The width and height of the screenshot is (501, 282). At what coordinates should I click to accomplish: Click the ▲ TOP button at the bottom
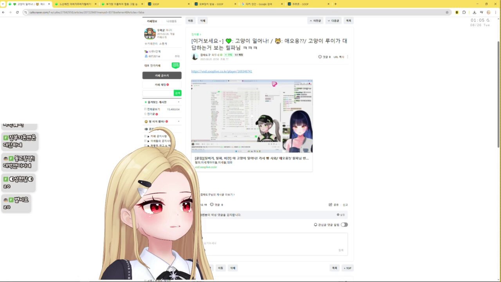(x=348, y=268)
